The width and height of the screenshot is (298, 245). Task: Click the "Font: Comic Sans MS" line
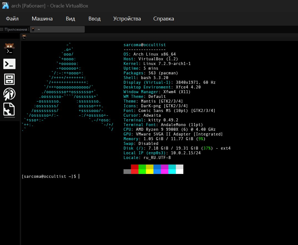(169, 111)
